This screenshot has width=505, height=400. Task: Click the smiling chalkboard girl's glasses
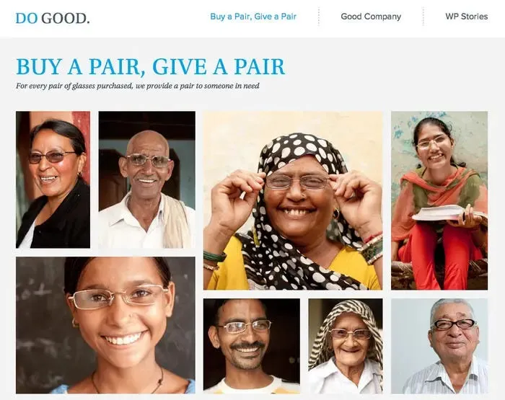(x=118, y=296)
